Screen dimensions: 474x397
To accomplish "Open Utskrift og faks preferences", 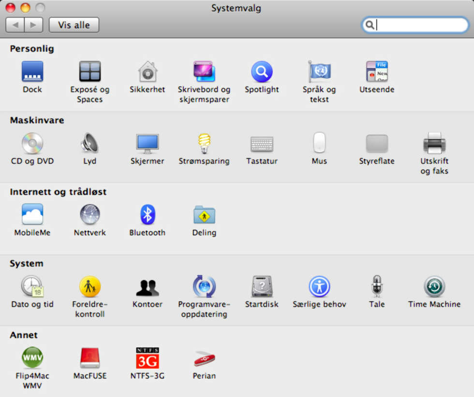I will point(434,143).
